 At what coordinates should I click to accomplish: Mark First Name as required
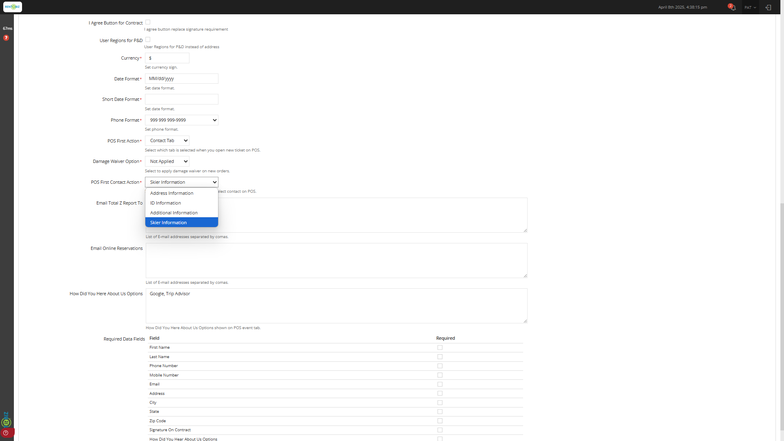click(x=440, y=347)
